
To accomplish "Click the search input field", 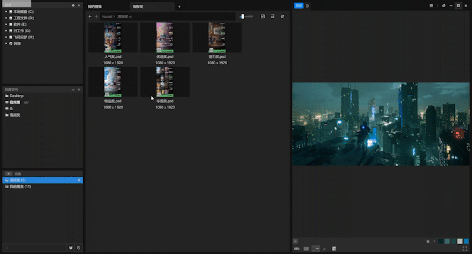I will (35, 248).
